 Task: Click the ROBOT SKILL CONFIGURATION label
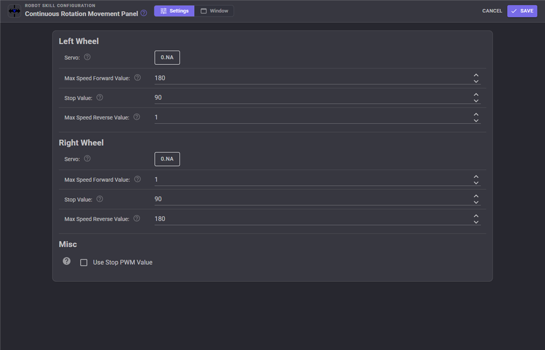[x=60, y=5]
